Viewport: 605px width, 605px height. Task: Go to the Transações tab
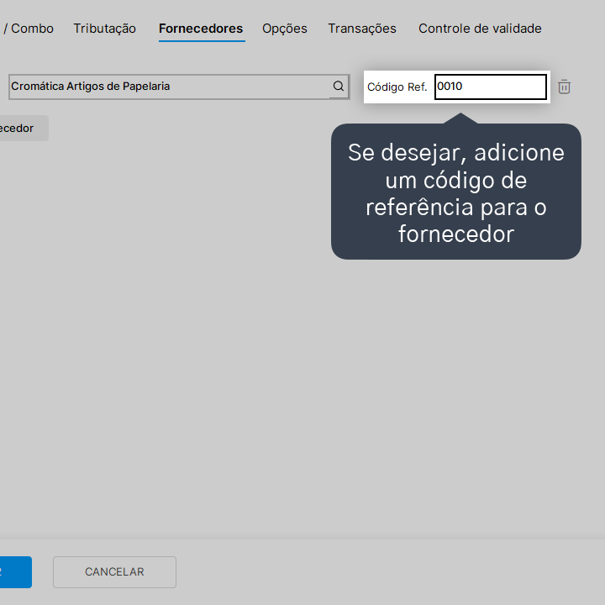pyautogui.click(x=362, y=29)
